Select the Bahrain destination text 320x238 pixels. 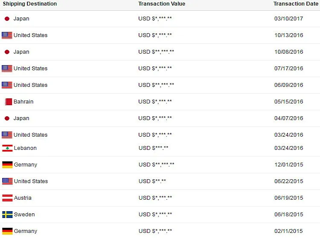coord(23,102)
